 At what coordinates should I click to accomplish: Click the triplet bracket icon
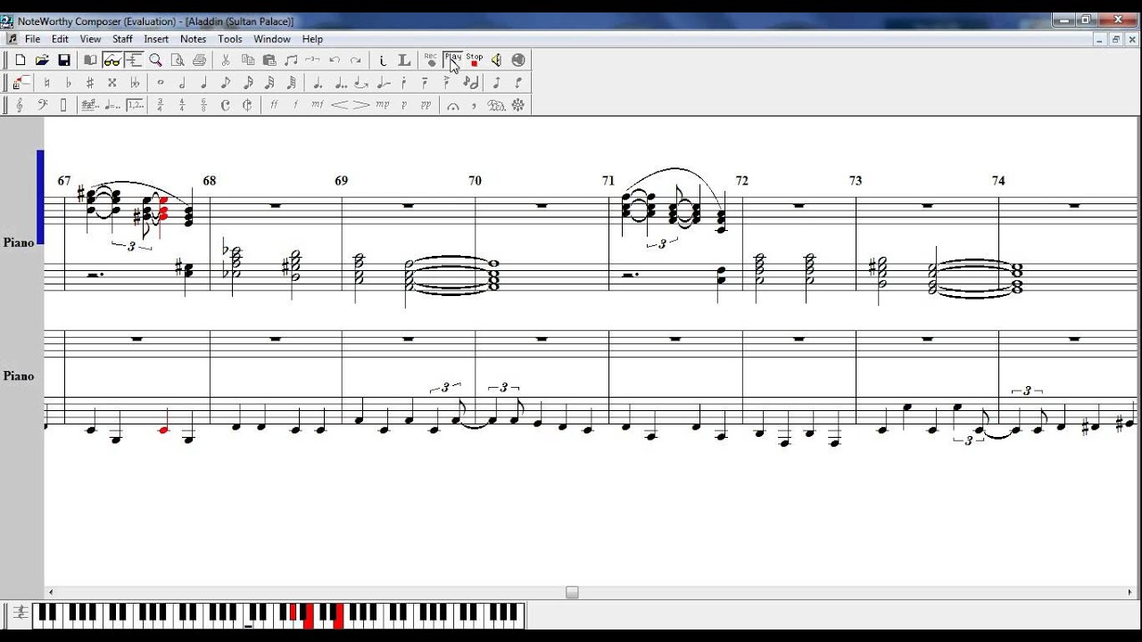tap(312, 60)
